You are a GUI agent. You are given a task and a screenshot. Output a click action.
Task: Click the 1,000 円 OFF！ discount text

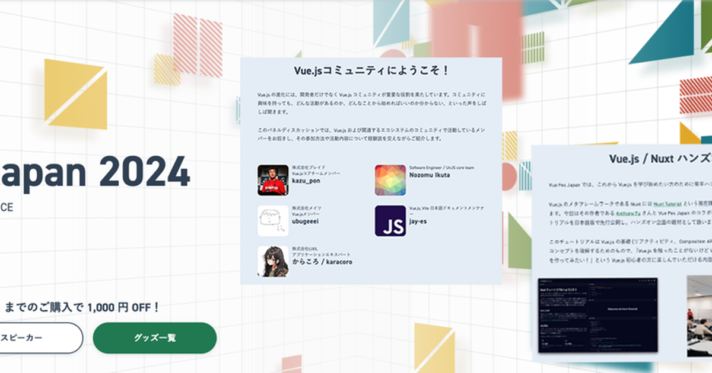click(x=123, y=307)
